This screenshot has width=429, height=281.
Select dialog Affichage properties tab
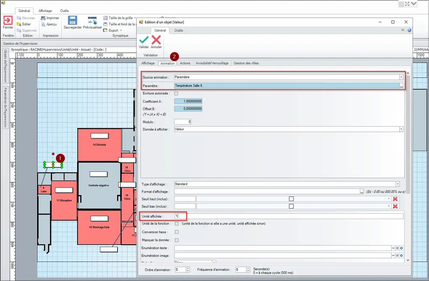[x=148, y=63]
